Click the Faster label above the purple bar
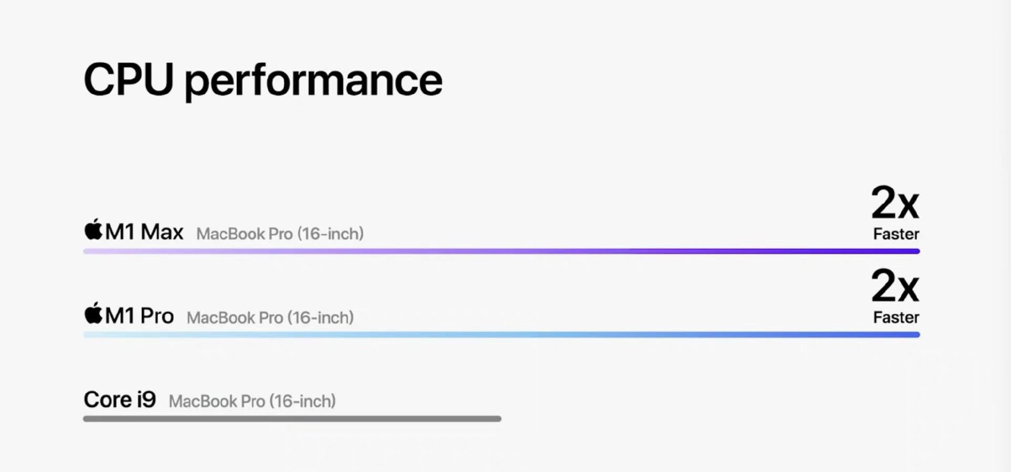1011x472 pixels. tap(896, 234)
